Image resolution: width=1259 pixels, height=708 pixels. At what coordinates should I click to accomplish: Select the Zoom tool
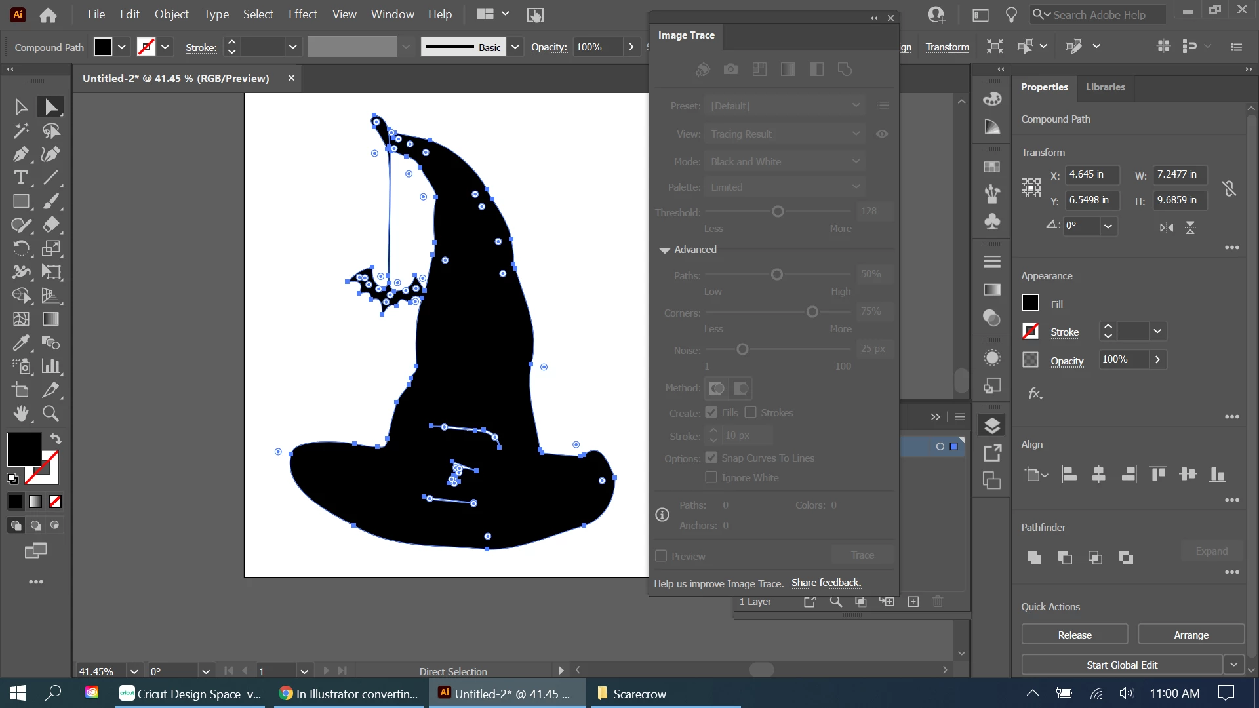pos(50,413)
